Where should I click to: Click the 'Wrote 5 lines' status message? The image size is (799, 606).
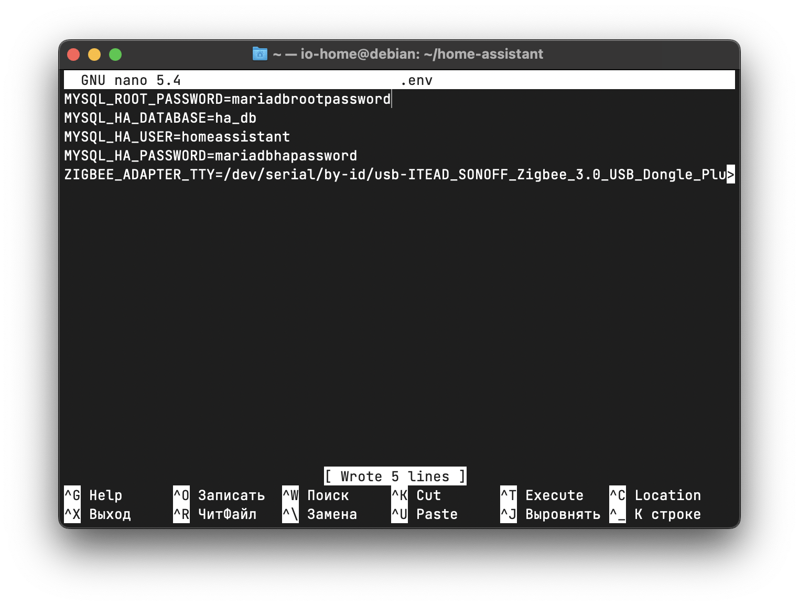pos(395,477)
